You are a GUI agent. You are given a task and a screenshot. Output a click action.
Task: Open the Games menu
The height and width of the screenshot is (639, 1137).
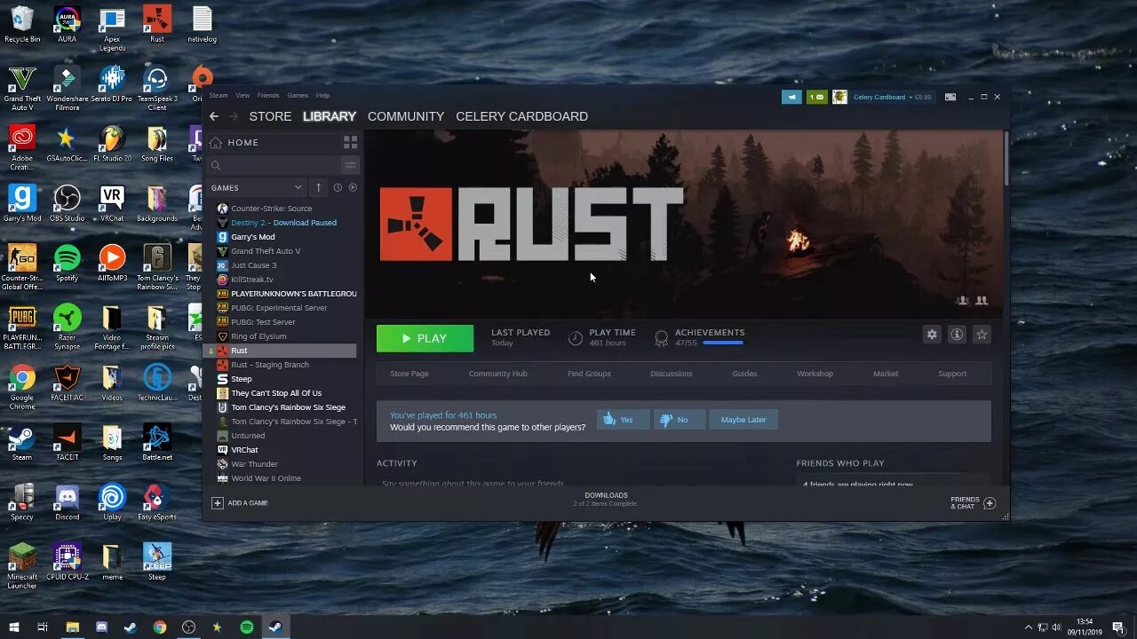tap(298, 95)
